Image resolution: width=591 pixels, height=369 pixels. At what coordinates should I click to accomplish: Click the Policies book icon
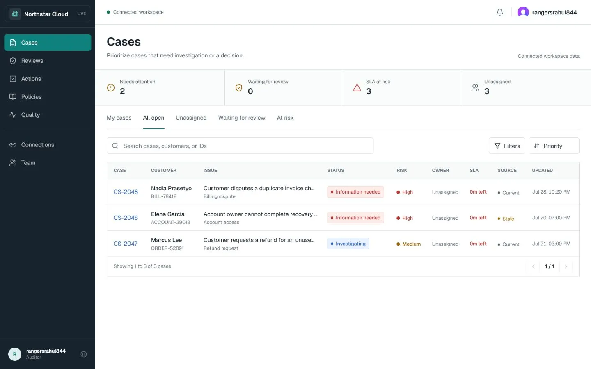[13, 97]
